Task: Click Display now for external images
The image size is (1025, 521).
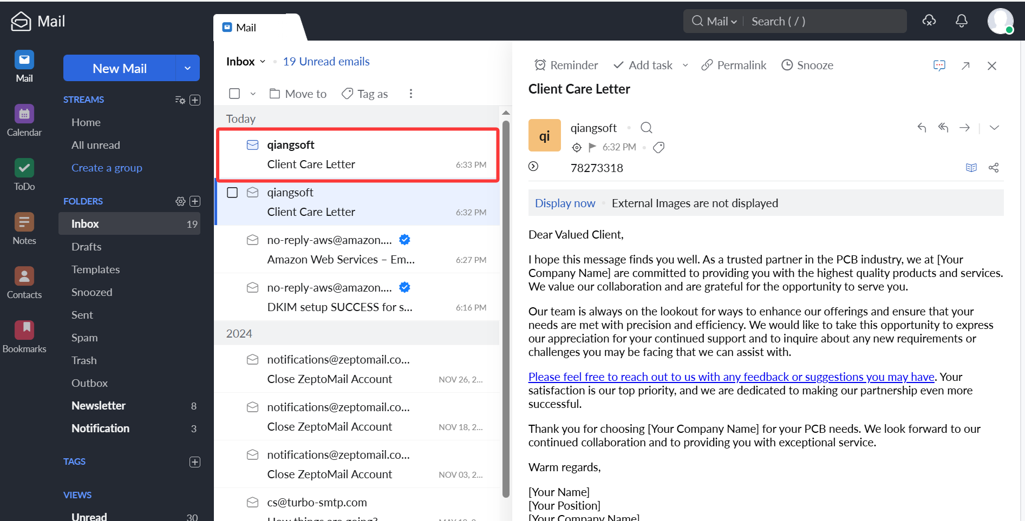Action: click(565, 203)
